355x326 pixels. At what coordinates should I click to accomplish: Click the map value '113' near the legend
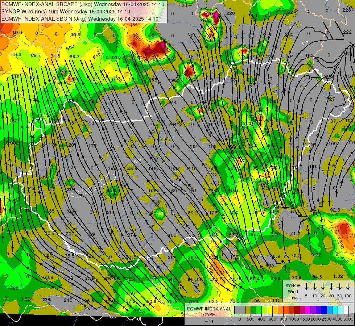(276, 300)
